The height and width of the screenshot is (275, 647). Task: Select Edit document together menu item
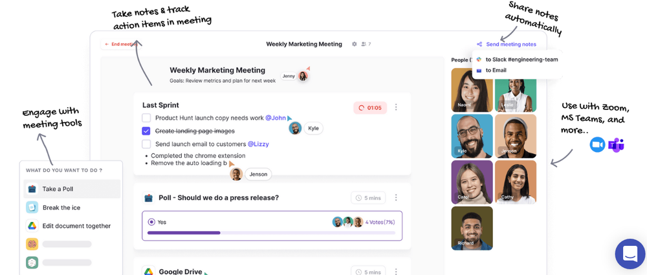[72, 226]
